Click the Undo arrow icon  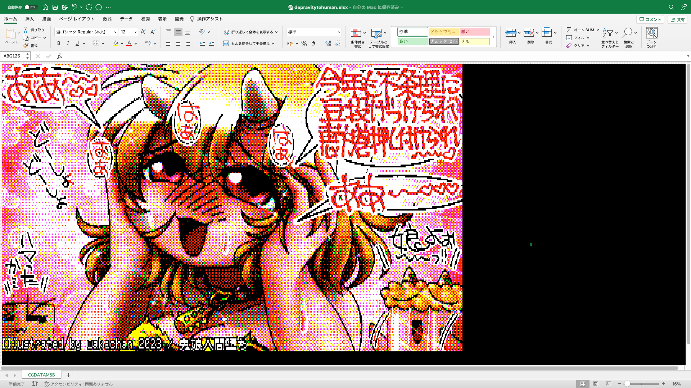[x=74, y=7]
